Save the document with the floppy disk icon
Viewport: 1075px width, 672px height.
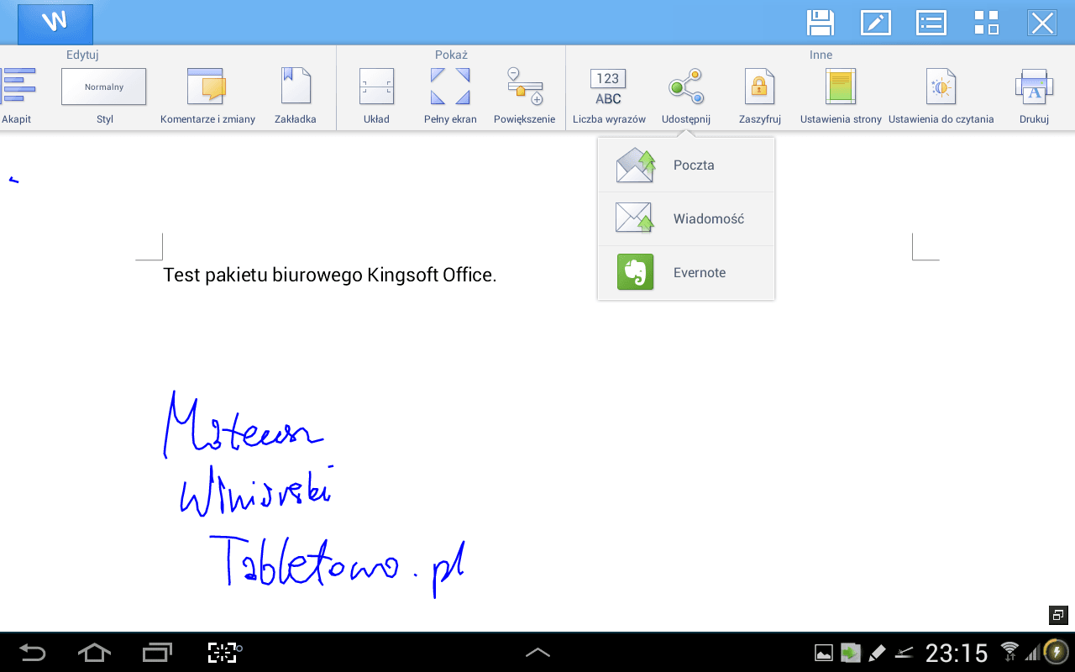coord(821,23)
